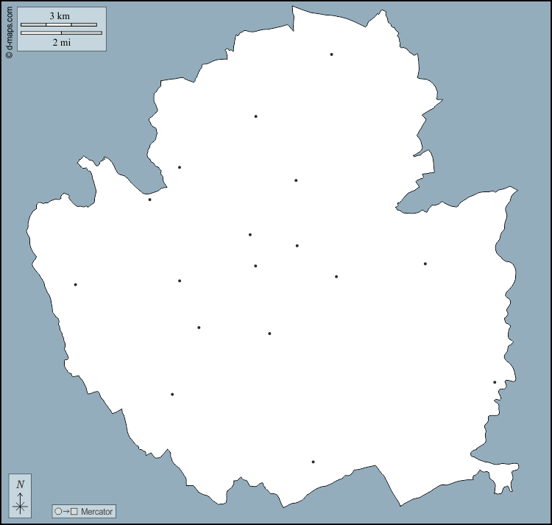Click the square symbol in projection legend

pos(74,511)
